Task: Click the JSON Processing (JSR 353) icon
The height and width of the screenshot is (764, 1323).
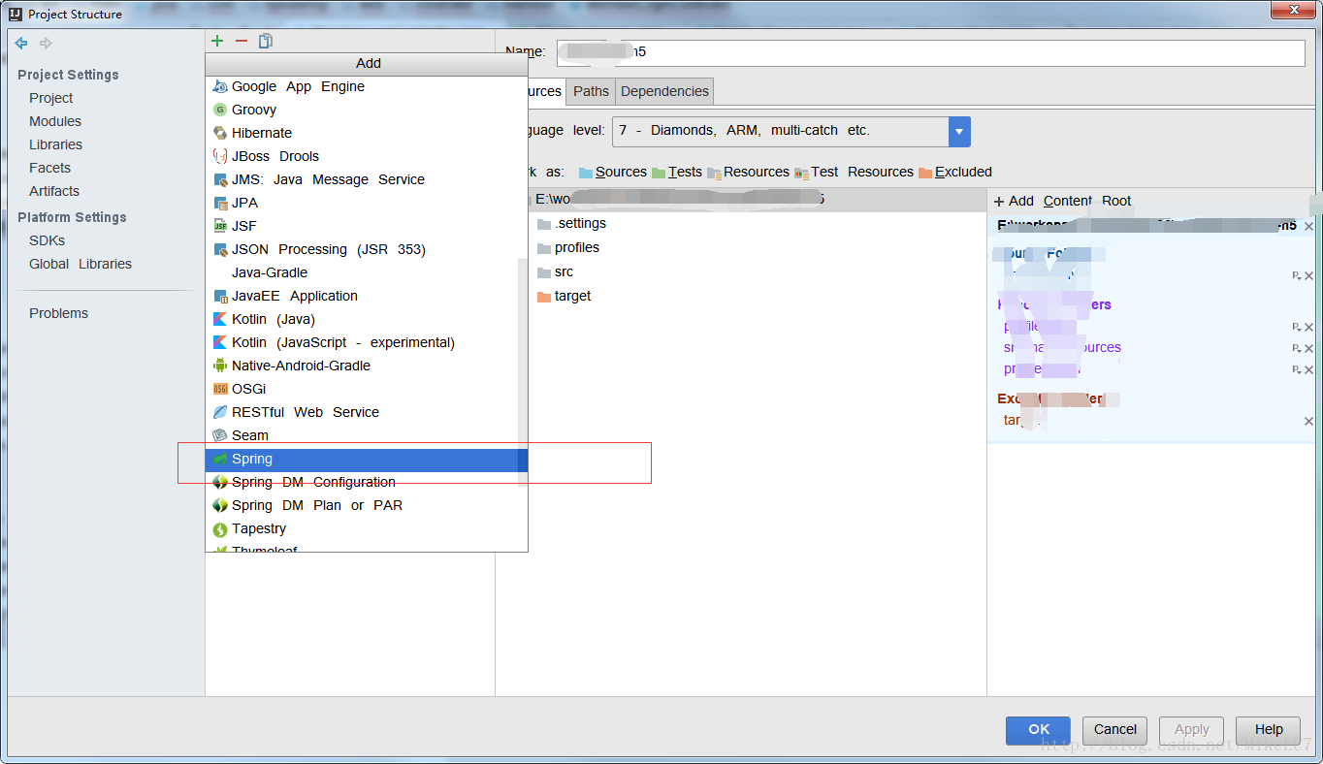Action: click(x=220, y=249)
